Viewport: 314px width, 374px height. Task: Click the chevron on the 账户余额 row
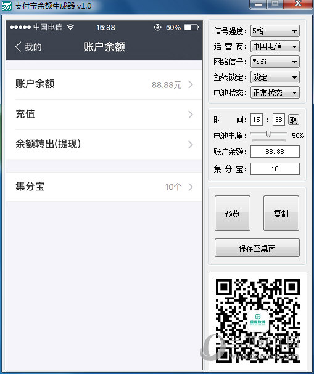click(x=191, y=84)
